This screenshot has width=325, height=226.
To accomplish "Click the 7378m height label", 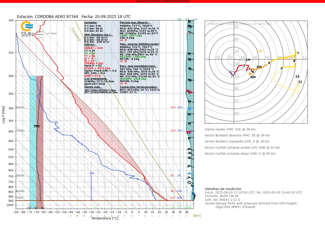I will (20, 131).
